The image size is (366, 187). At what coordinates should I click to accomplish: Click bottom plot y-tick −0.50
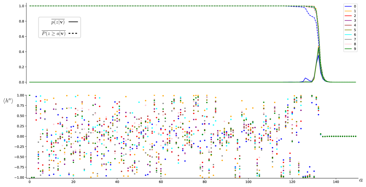point(19,157)
